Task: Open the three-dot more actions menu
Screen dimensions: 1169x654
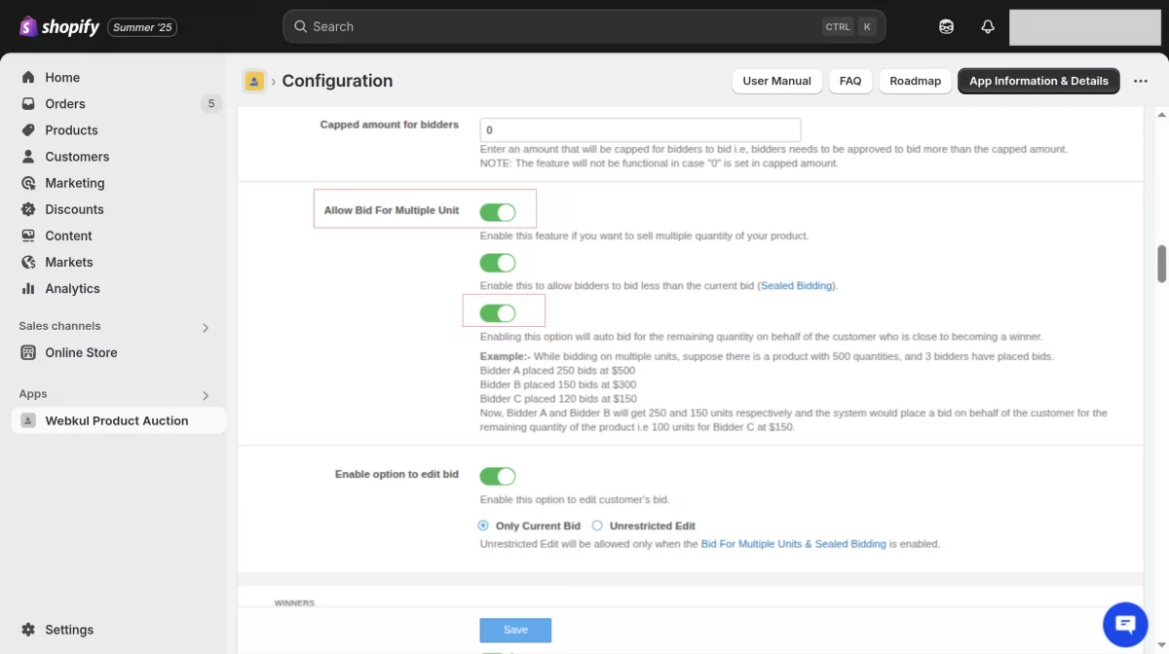Action: pyautogui.click(x=1141, y=81)
